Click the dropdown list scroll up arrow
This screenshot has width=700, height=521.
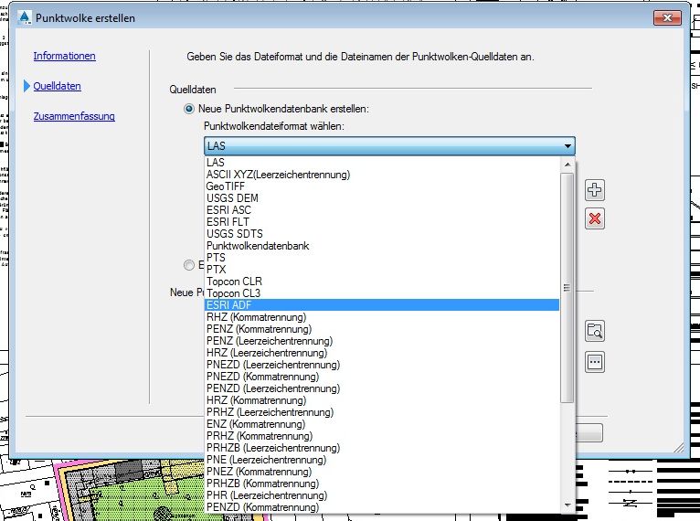point(567,165)
